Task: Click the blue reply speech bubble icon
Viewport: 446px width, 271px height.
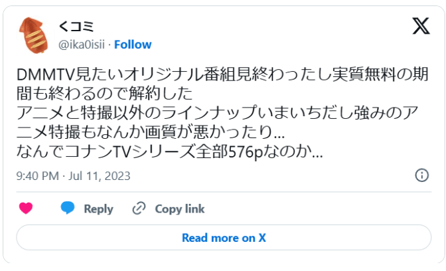Action: 68,209
